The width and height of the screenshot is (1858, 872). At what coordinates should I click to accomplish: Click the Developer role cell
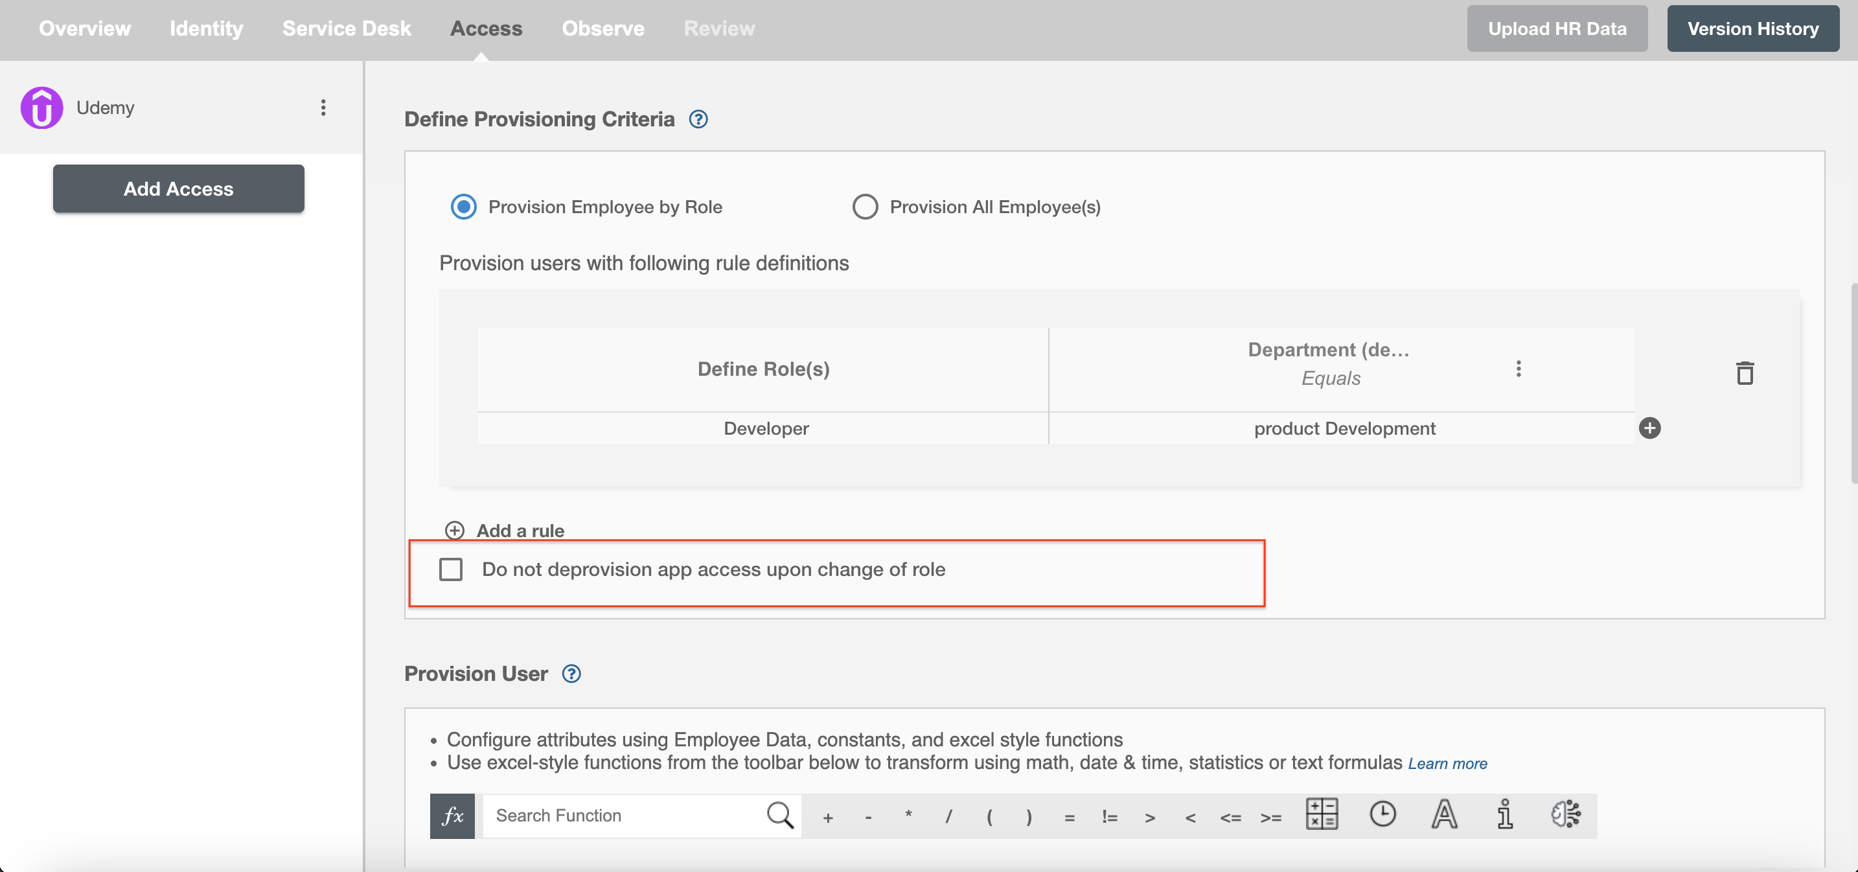click(x=763, y=428)
